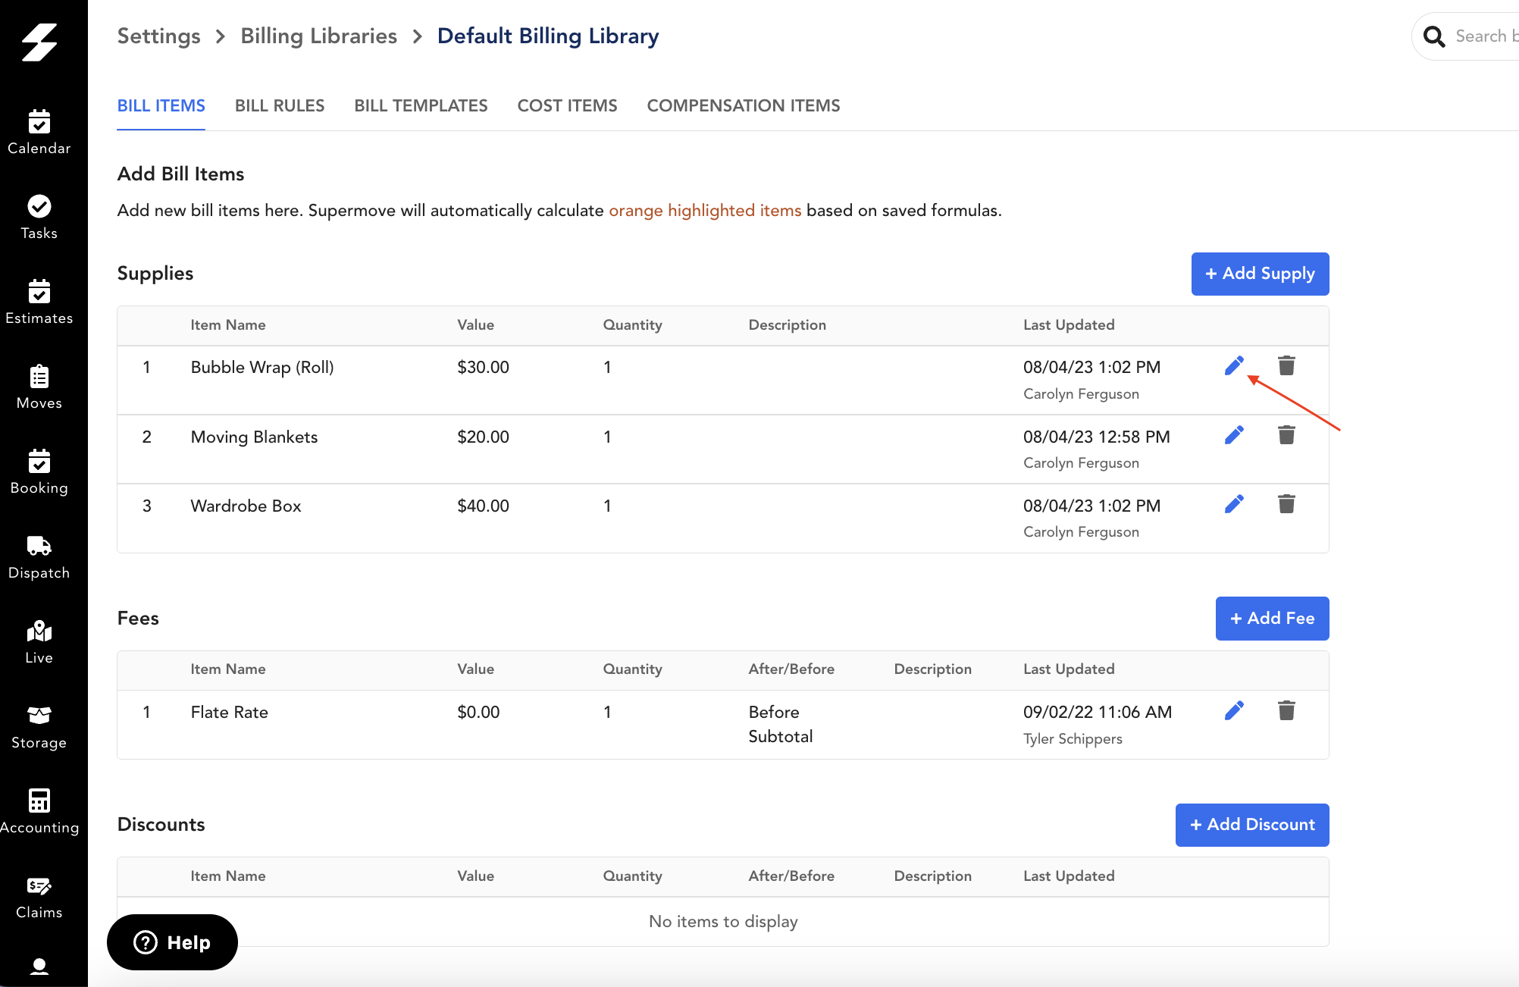The height and width of the screenshot is (987, 1519).
Task: Click the Supplies section heading
Action: (155, 273)
